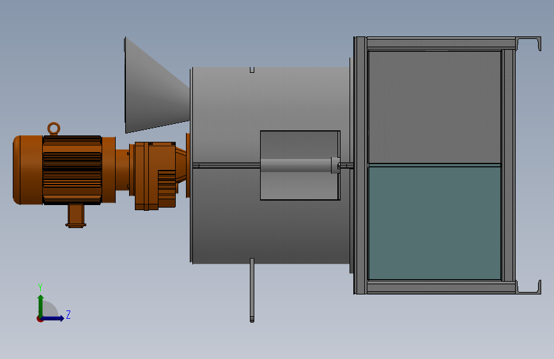Select the orange electric motor body
Screen dimensions: 554x359
pyautogui.click(x=65, y=170)
